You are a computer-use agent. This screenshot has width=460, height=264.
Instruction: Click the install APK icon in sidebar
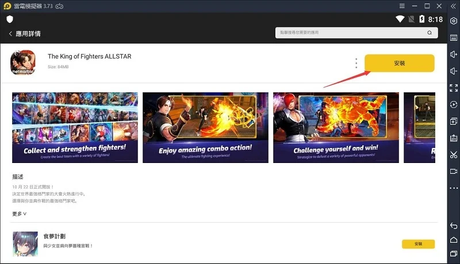click(454, 138)
